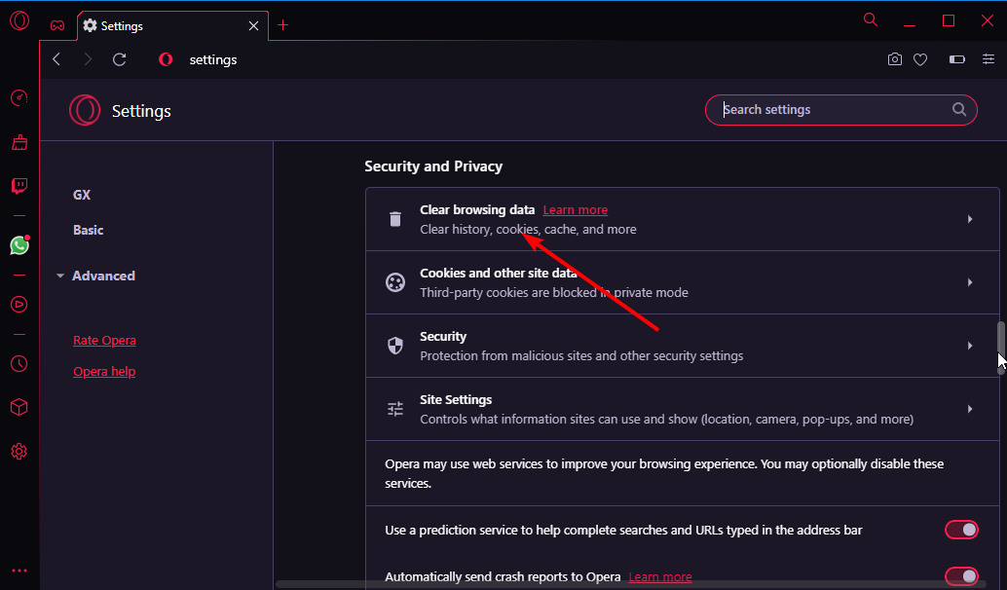Click the address bar showing settings
The image size is (1007, 590).
pos(212,59)
